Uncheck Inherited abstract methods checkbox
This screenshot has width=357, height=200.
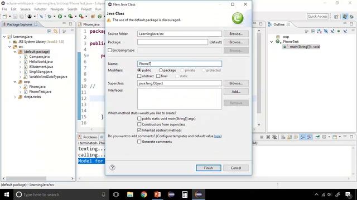click(139, 130)
